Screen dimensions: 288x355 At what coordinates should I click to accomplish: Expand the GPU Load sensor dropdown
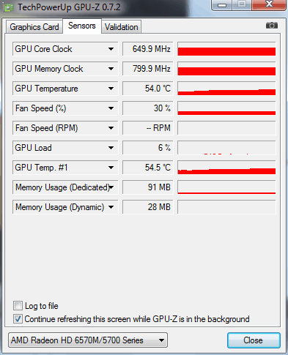click(x=111, y=148)
